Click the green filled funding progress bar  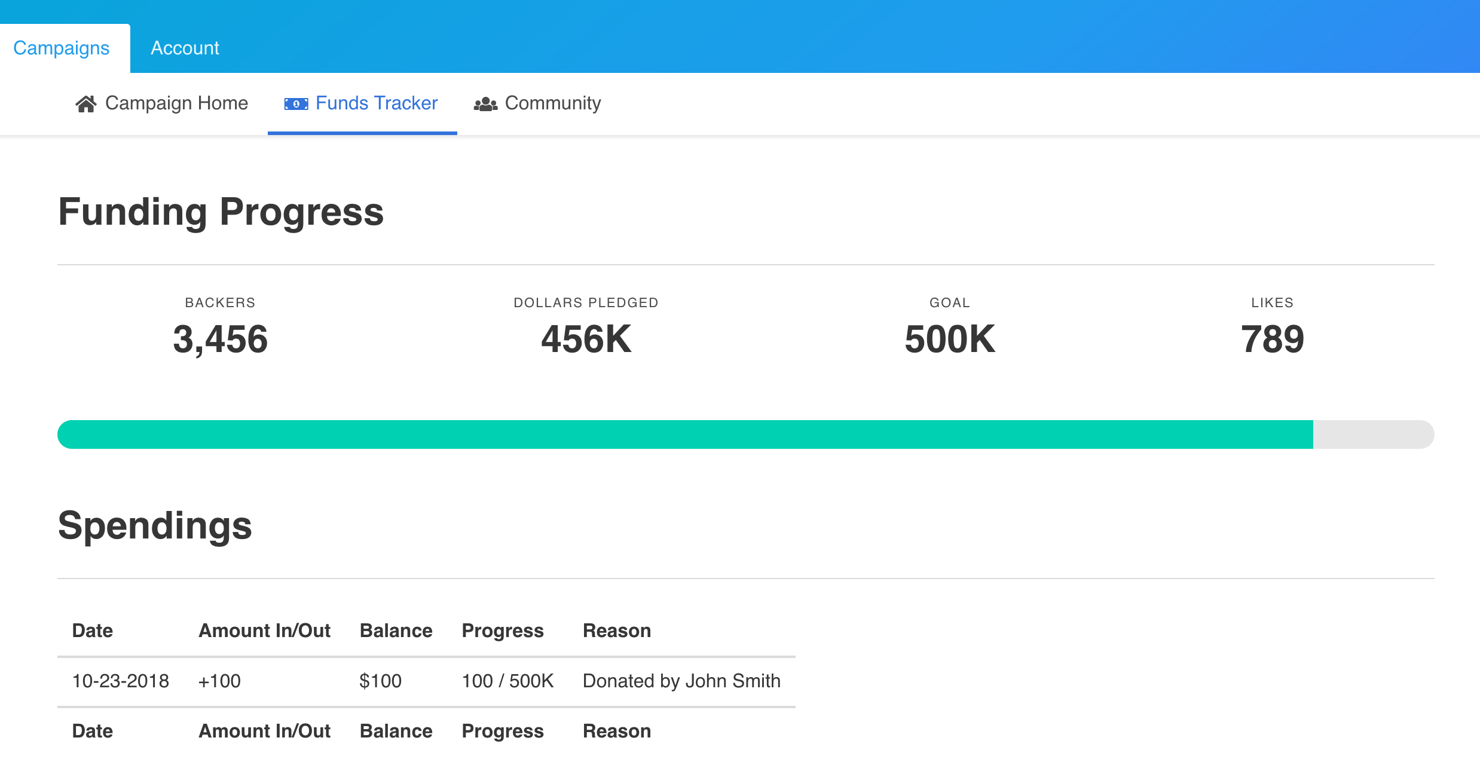click(x=685, y=434)
